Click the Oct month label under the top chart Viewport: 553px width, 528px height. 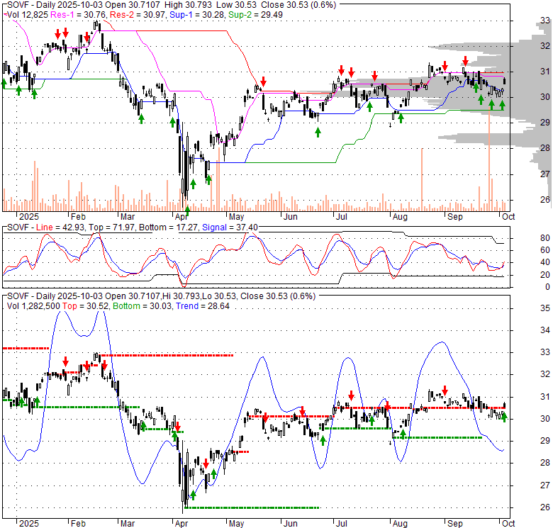[508, 216]
